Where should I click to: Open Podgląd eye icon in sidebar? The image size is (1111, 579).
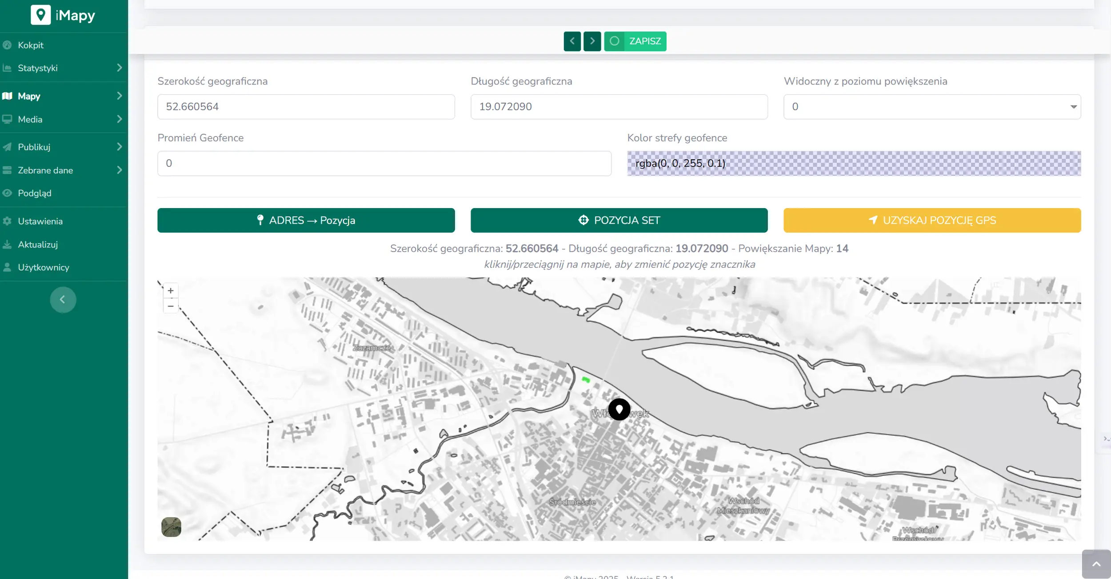(7, 193)
